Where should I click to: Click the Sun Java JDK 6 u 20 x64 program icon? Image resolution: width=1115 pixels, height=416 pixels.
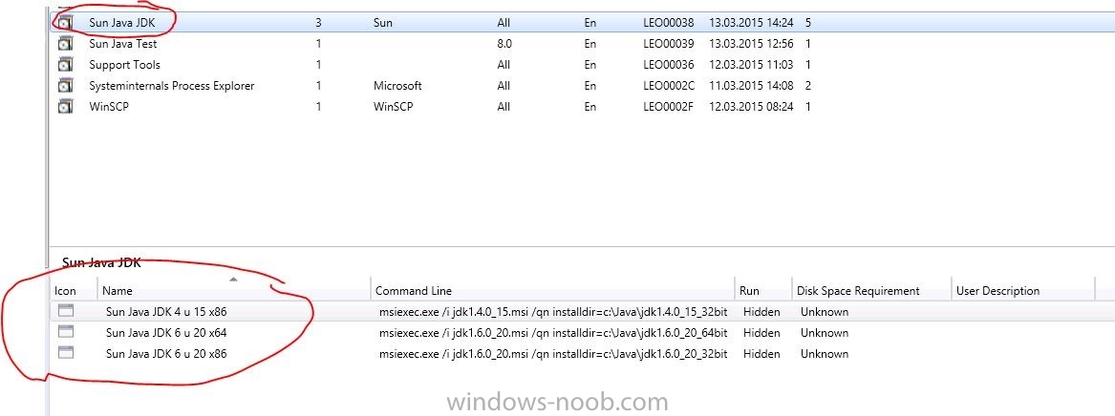[66, 331]
